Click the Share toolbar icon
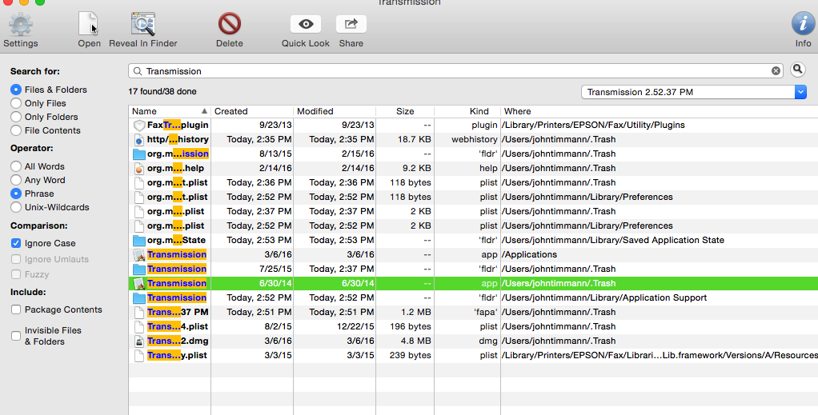The image size is (818, 415). 351,24
